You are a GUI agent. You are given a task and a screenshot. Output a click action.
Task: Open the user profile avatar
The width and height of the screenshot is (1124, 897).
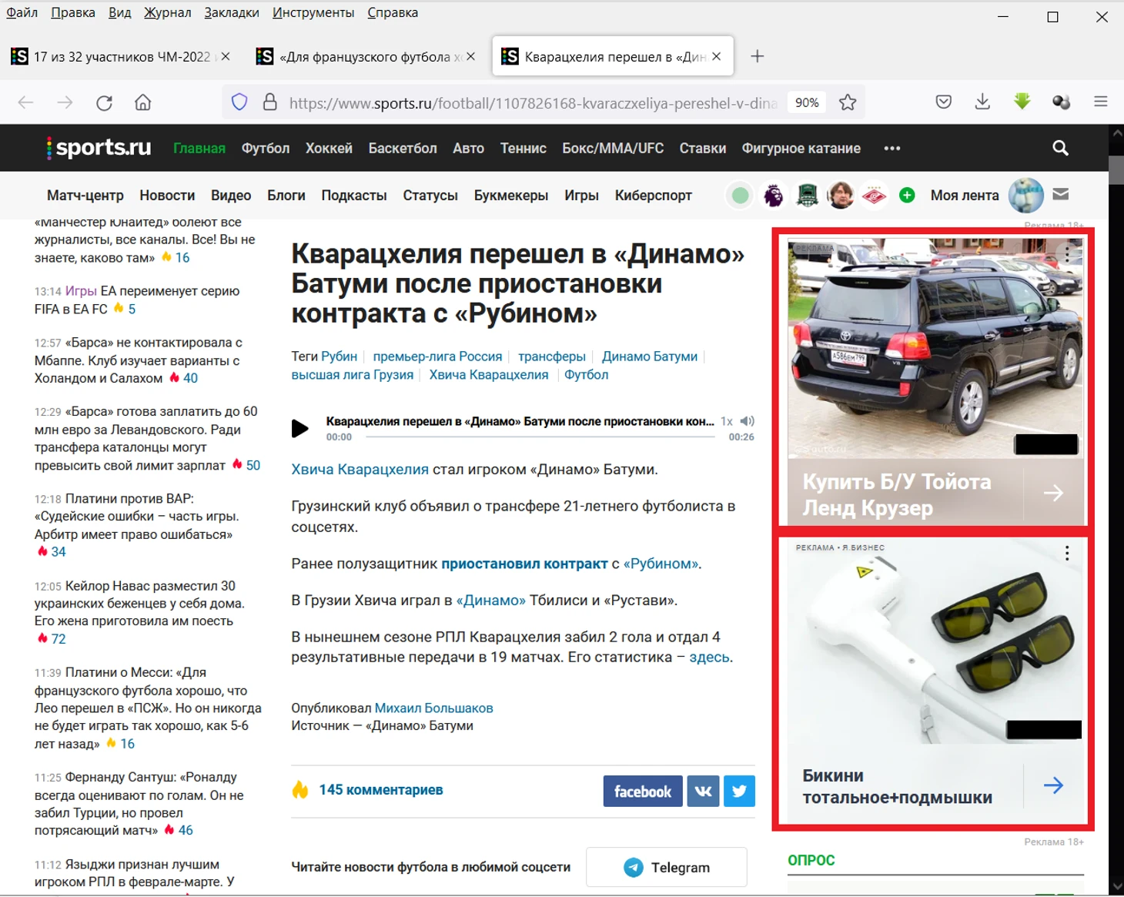click(1026, 196)
